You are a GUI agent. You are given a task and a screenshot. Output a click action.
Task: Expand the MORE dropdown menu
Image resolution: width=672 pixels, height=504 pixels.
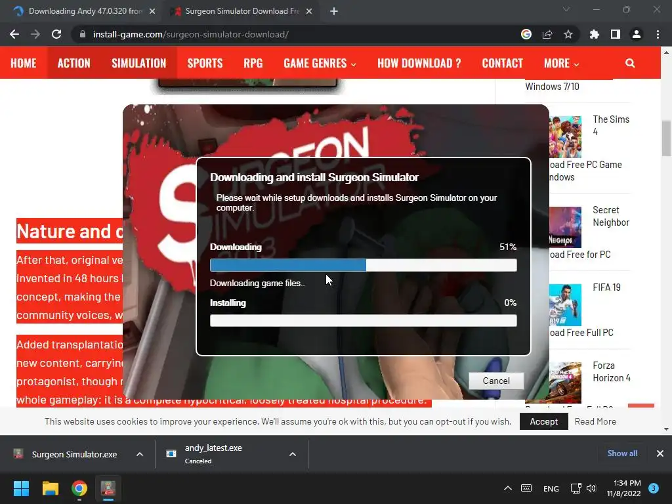(x=562, y=63)
